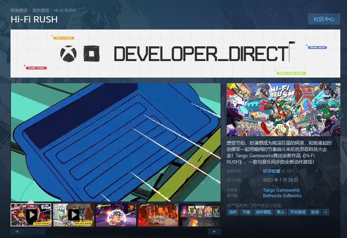
Task: Click the main video player area
Action: [116, 143]
